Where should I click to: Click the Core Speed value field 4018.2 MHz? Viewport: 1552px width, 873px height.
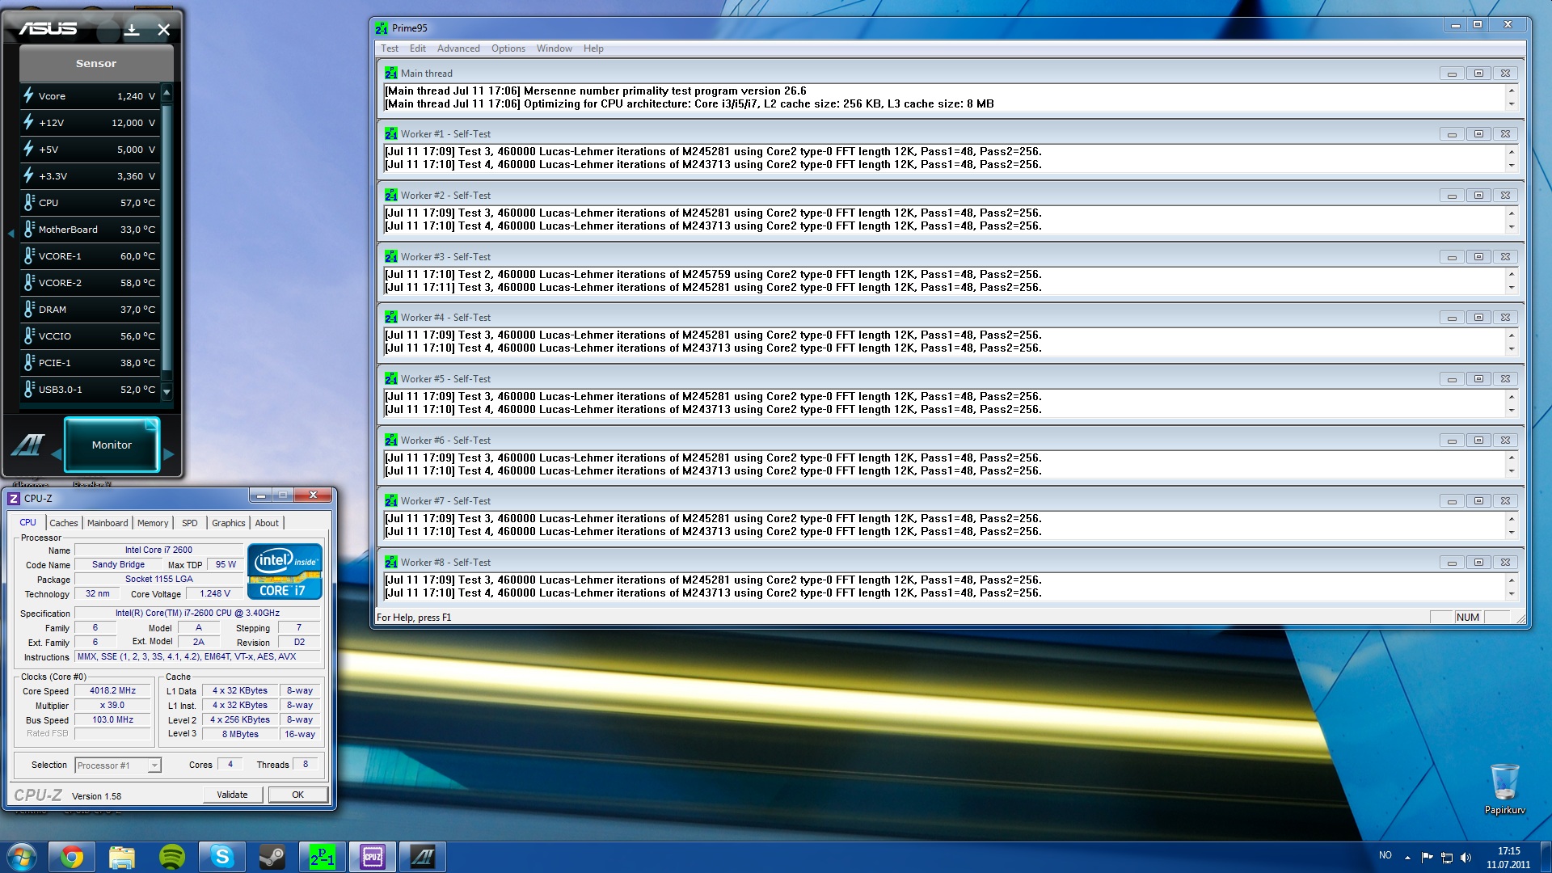113,691
